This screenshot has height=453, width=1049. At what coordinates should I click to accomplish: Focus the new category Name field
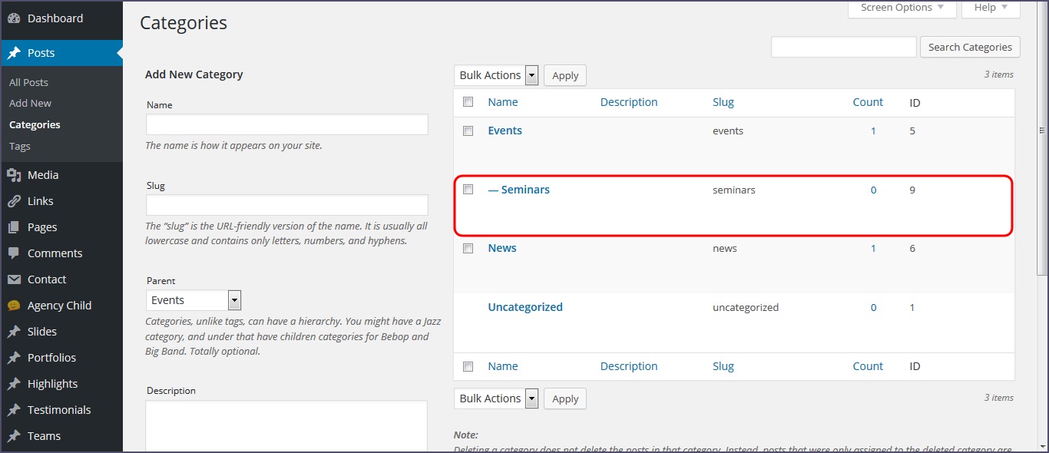286,124
